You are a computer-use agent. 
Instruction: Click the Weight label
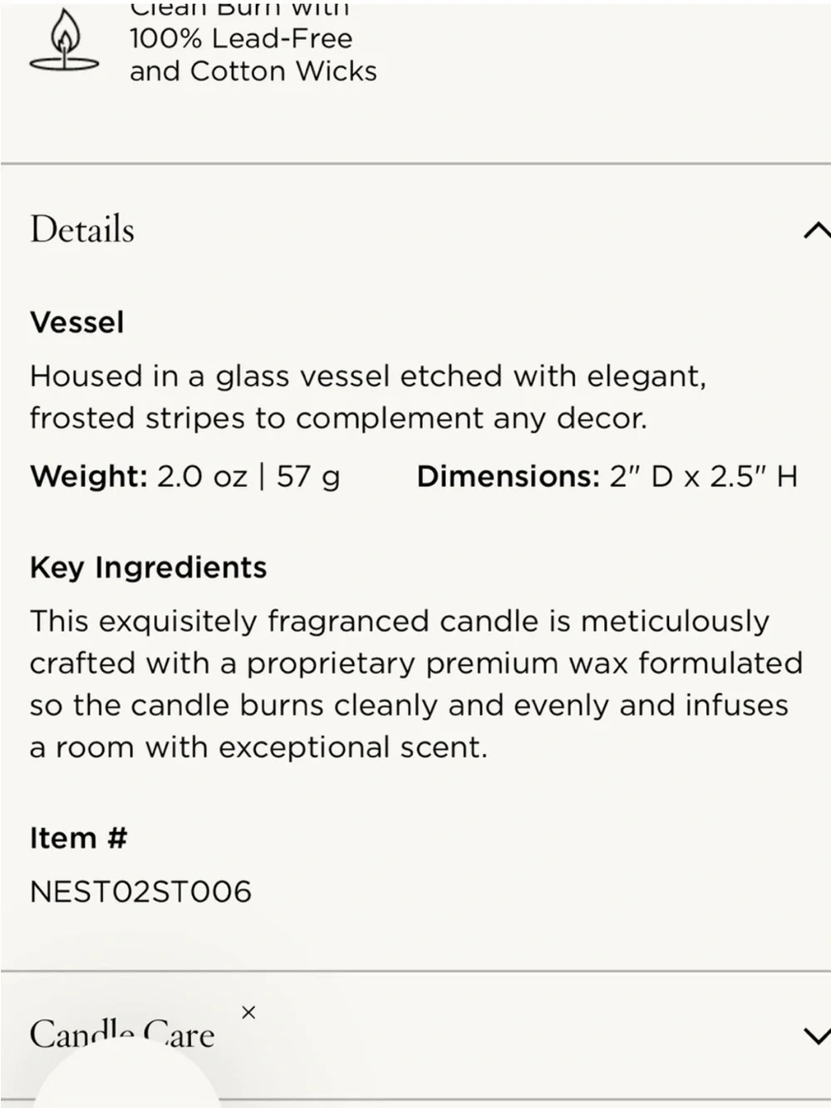[x=89, y=476]
